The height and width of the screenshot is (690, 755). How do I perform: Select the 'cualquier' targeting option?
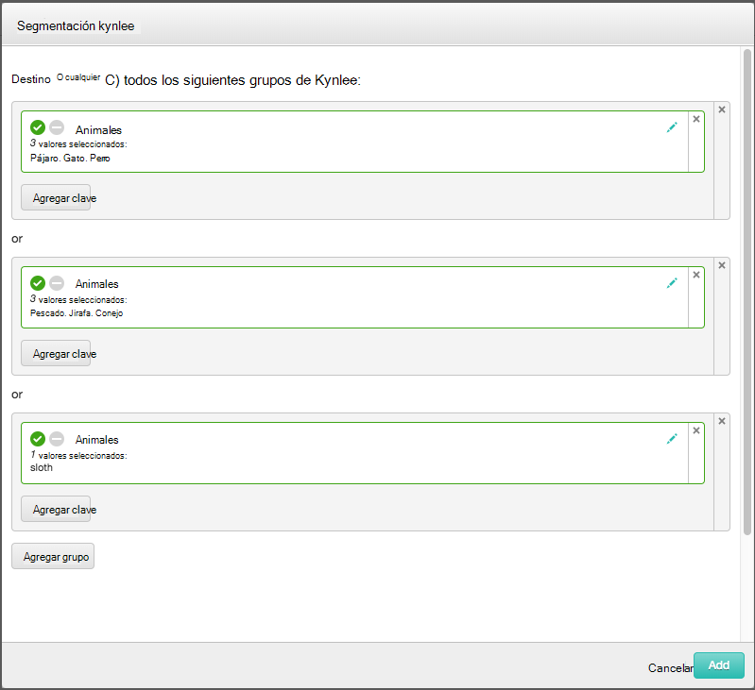78,77
